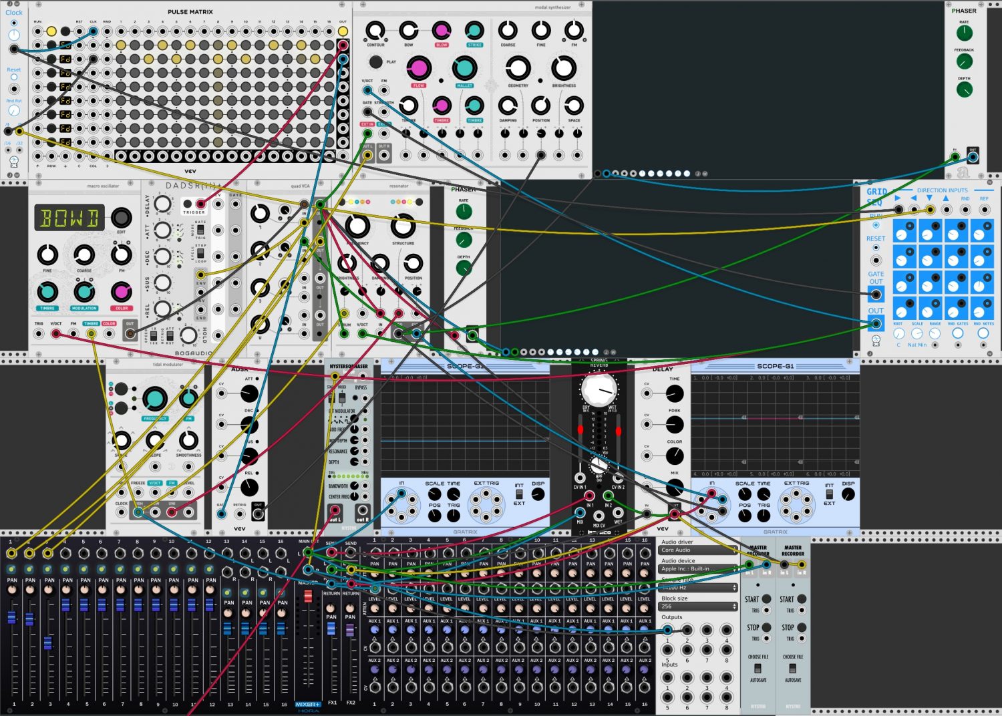Click the teal STRIKE knob on the modal synthesizer
Image resolution: width=1002 pixels, height=716 pixels.
pyautogui.click(x=474, y=30)
